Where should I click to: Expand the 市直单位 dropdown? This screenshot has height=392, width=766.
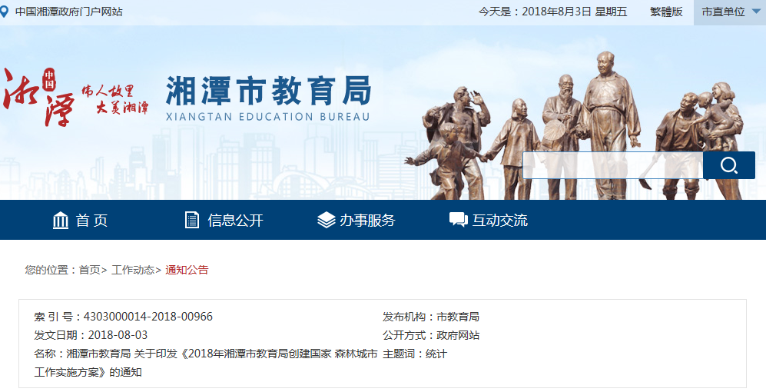pyautogui.click(x=730, y=12)
